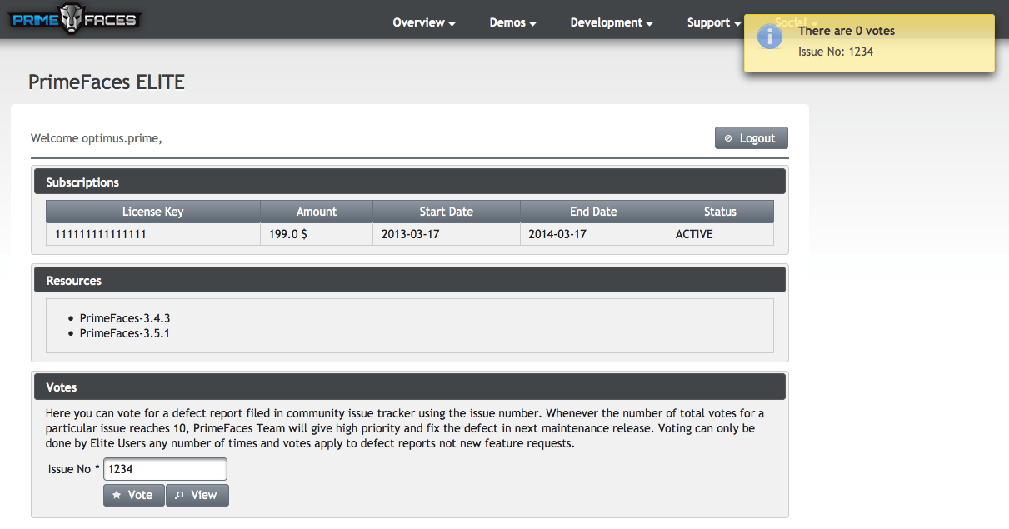Click the View button label
Image resolution: width=1009 pixels, height=529 pixels.
tap(204, 495)
